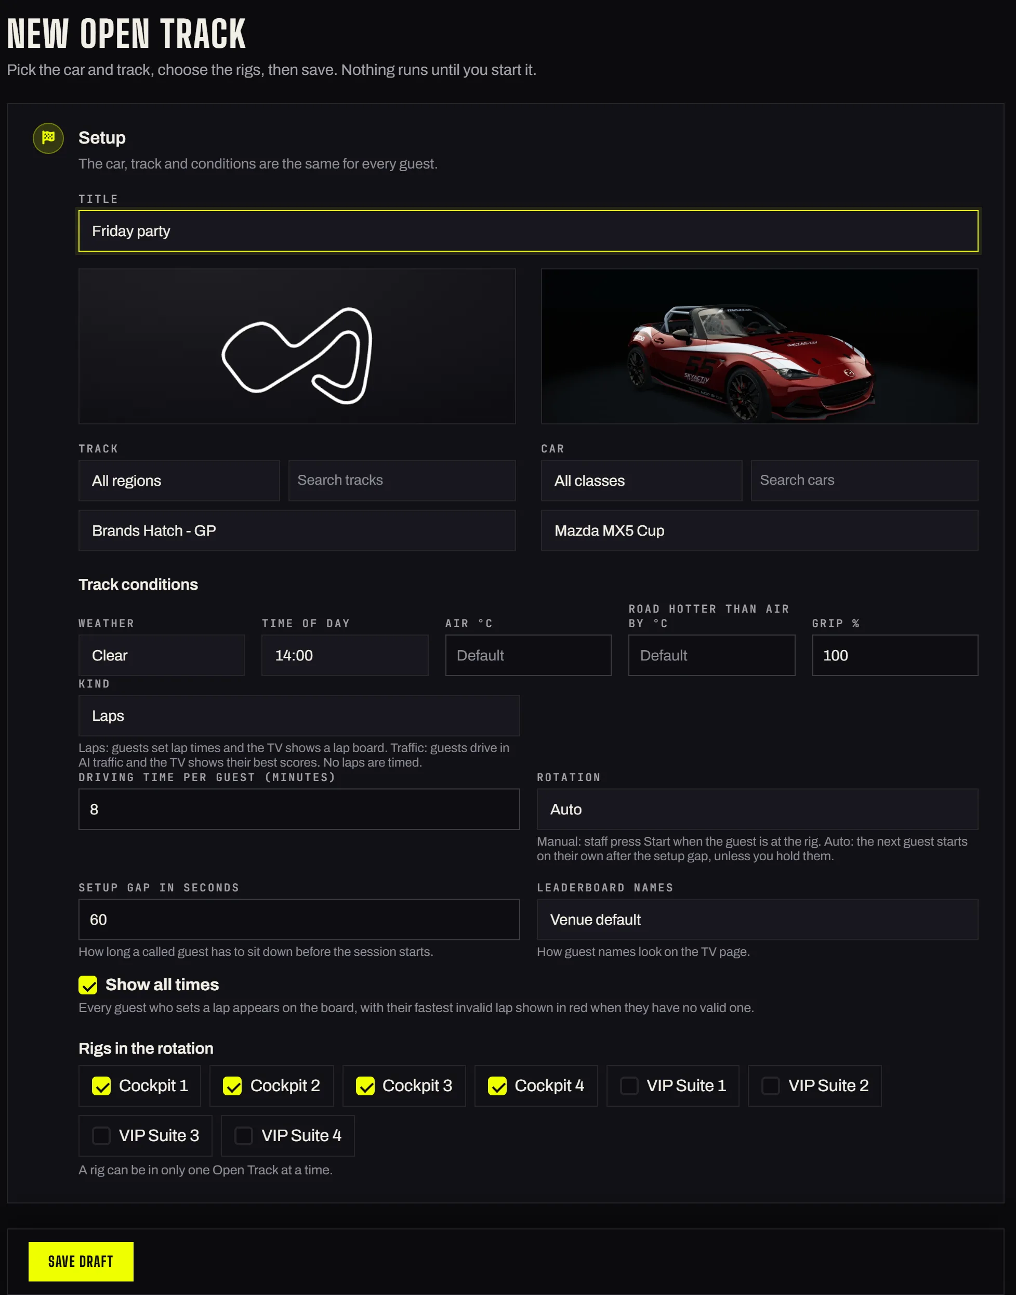Enable VIP Suite 2 rig
Viewport: 1016px width, 1295px height.
tap(770, 1086)
